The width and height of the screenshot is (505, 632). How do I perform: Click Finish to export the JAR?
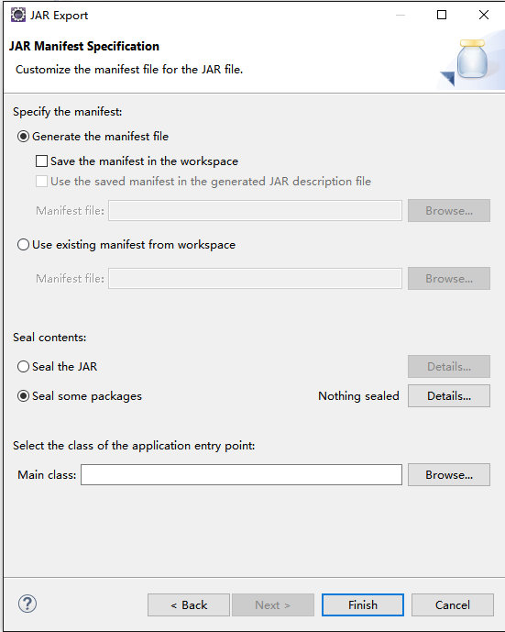[x=363, y=605]
